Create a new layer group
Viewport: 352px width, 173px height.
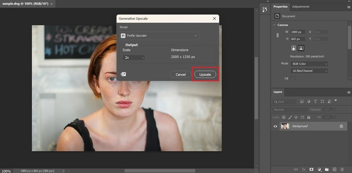tap(326, 169)
